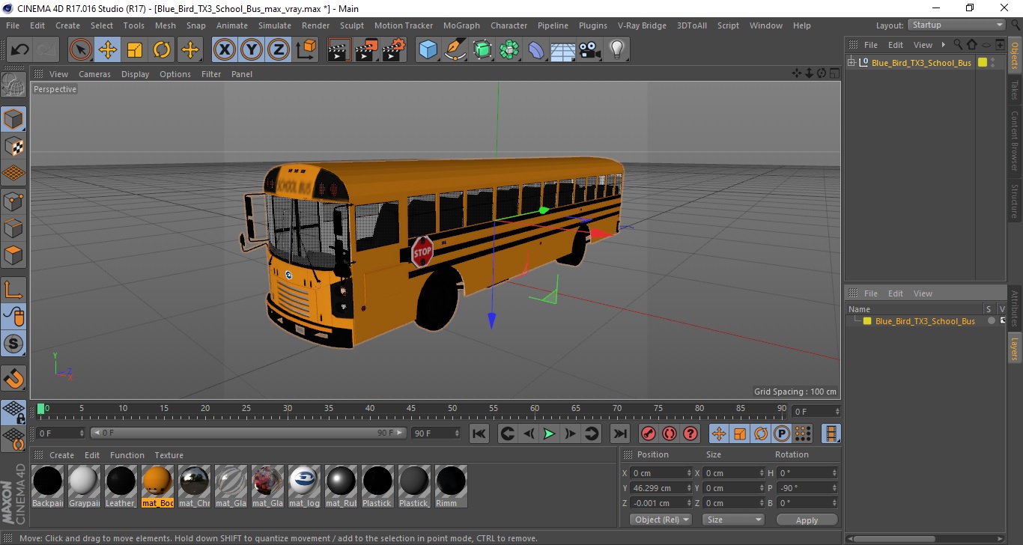Select the Move tool
Screen dimensions: 1023x545
coord(108,50)
